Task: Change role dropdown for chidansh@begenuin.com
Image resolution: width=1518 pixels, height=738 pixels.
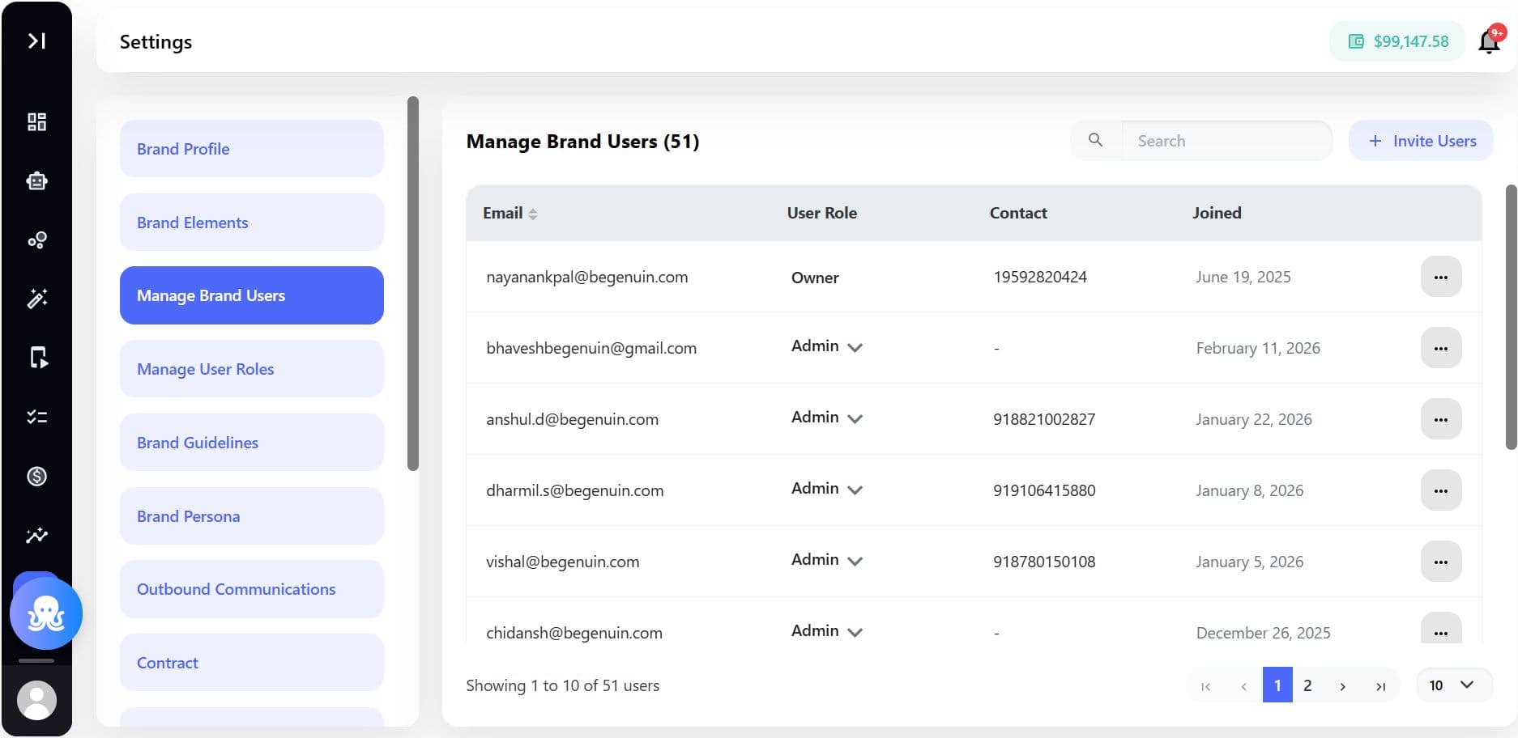Action: pos(826,631)
